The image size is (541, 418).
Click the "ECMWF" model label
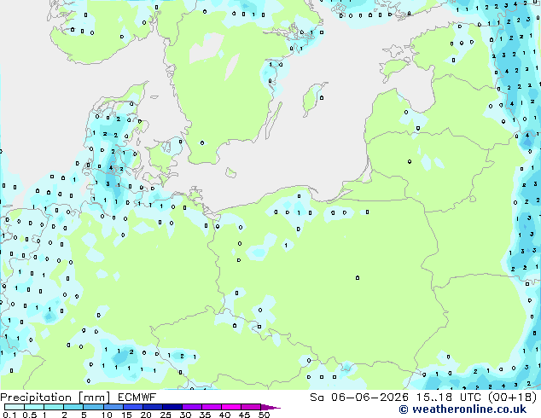point(137,398)
